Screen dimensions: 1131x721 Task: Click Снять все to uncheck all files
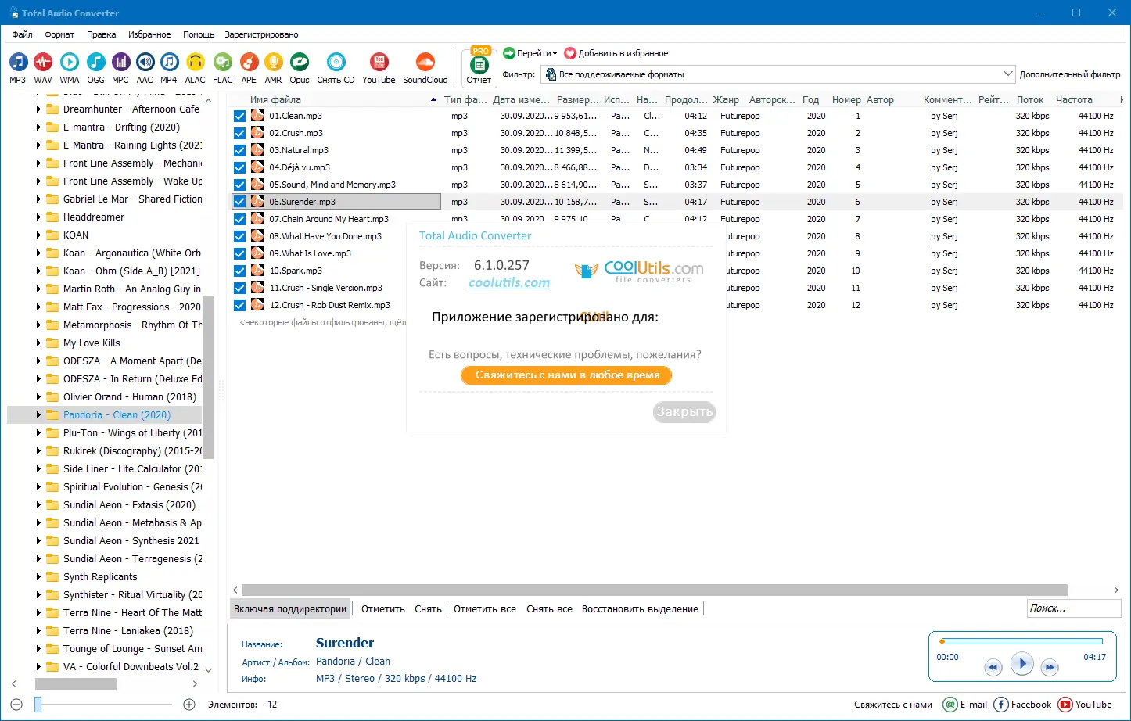click(549, 609)
